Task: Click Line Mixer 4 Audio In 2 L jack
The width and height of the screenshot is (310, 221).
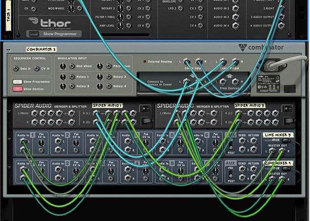Action: coord(58,169)
